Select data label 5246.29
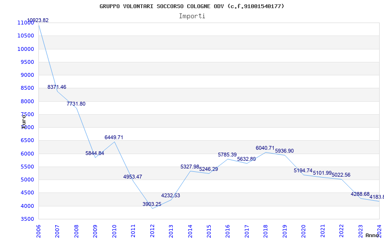This screenshot has width=384, height=240. [x=209, y=169]
